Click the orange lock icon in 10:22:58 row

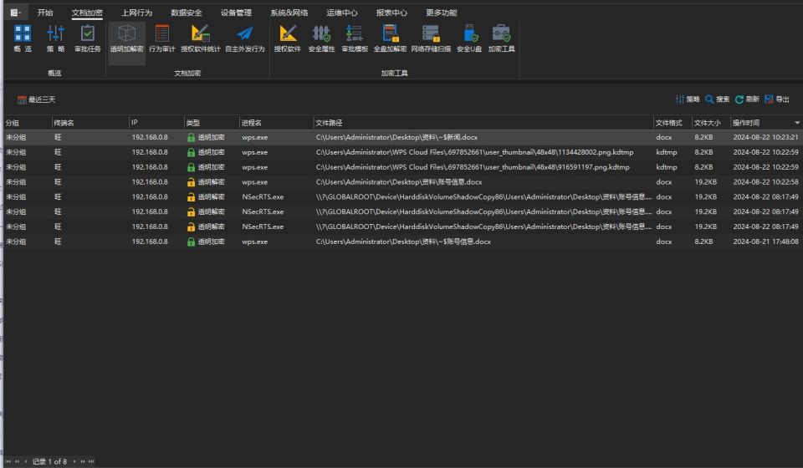[x=191, y=182]
